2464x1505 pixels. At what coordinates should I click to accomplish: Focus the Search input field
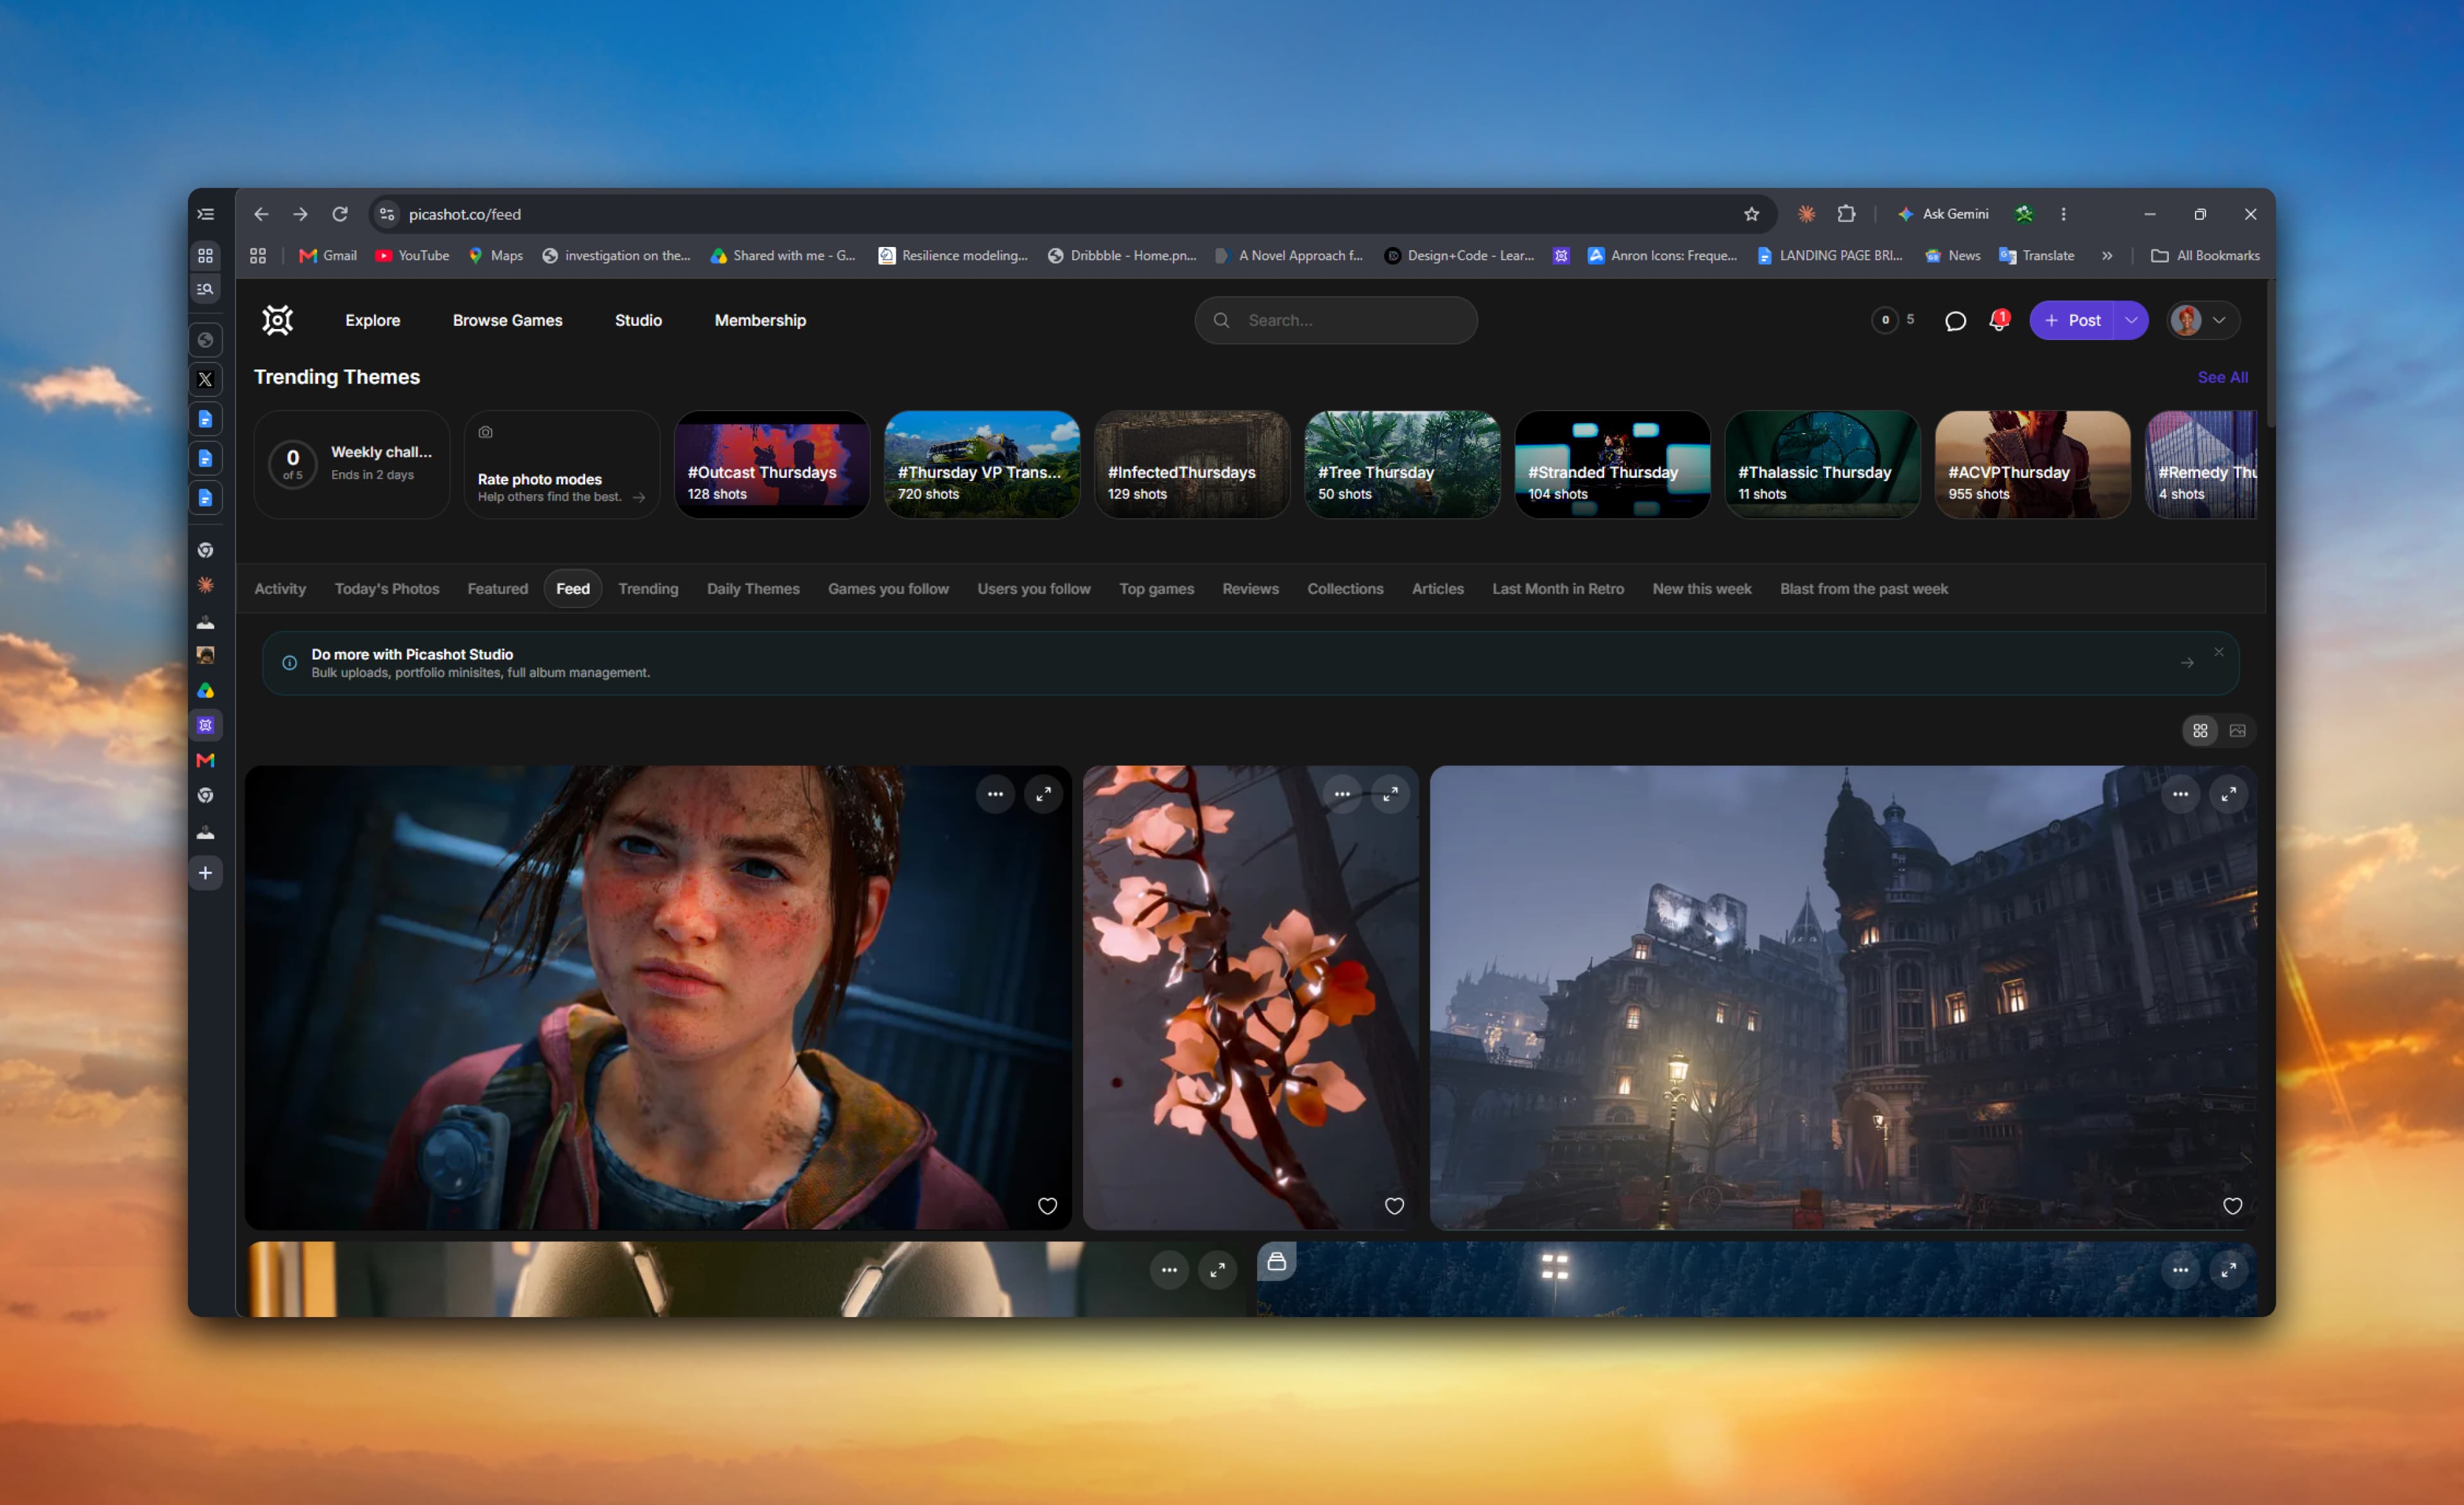point(1336,320)
